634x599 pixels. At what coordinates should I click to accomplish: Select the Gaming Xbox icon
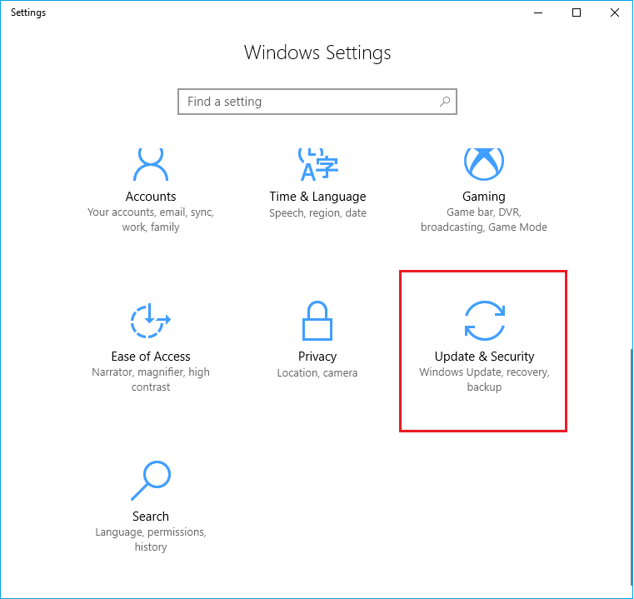484,163
